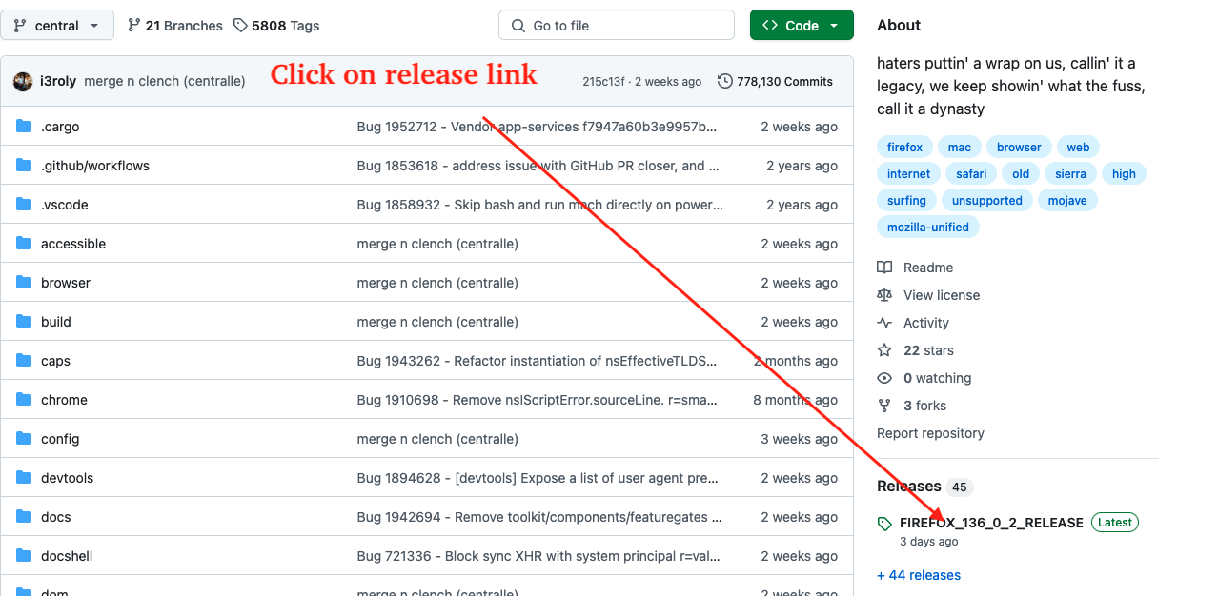Image resolution: width=1218 pixels, height=596 pixels.
Task: Click the folder icon for docs
Action: 24,517
